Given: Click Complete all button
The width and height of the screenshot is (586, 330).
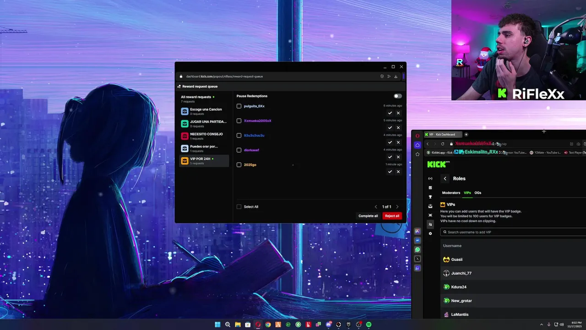Looking at the screenshot, I should 368,216.
